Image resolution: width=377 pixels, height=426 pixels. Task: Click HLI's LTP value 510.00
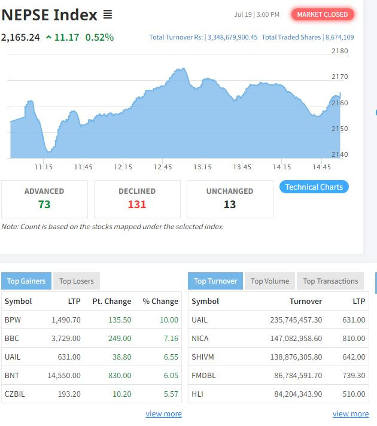(x=354, y=394)
